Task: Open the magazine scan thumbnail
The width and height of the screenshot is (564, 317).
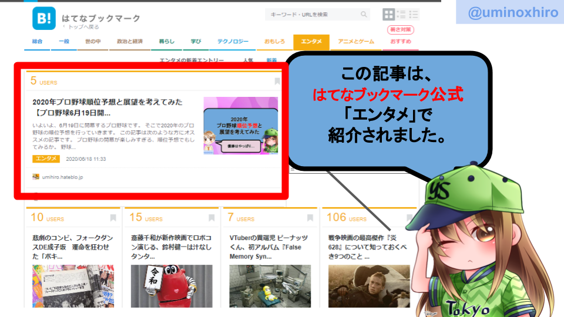Action: 73,286
